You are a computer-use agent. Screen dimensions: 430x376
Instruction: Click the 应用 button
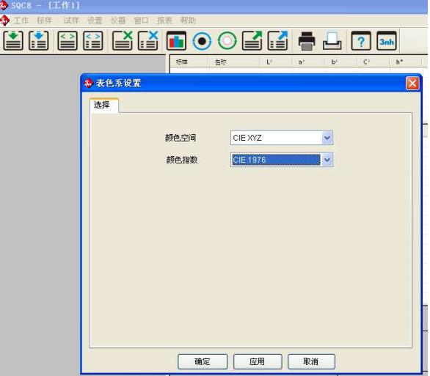click(258, 361)
